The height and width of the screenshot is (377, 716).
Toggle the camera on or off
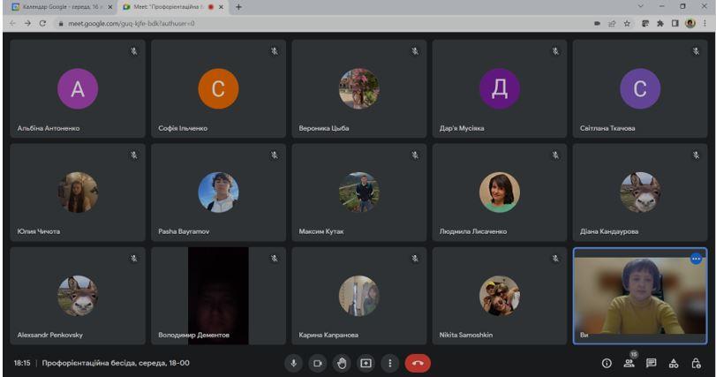317,362
